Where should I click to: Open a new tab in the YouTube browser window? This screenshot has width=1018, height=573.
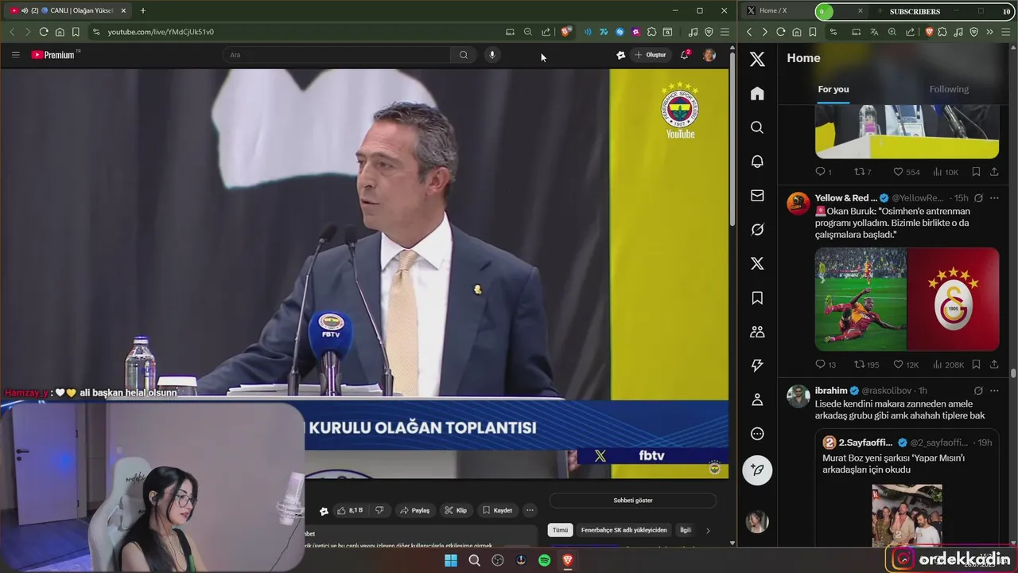143,10
